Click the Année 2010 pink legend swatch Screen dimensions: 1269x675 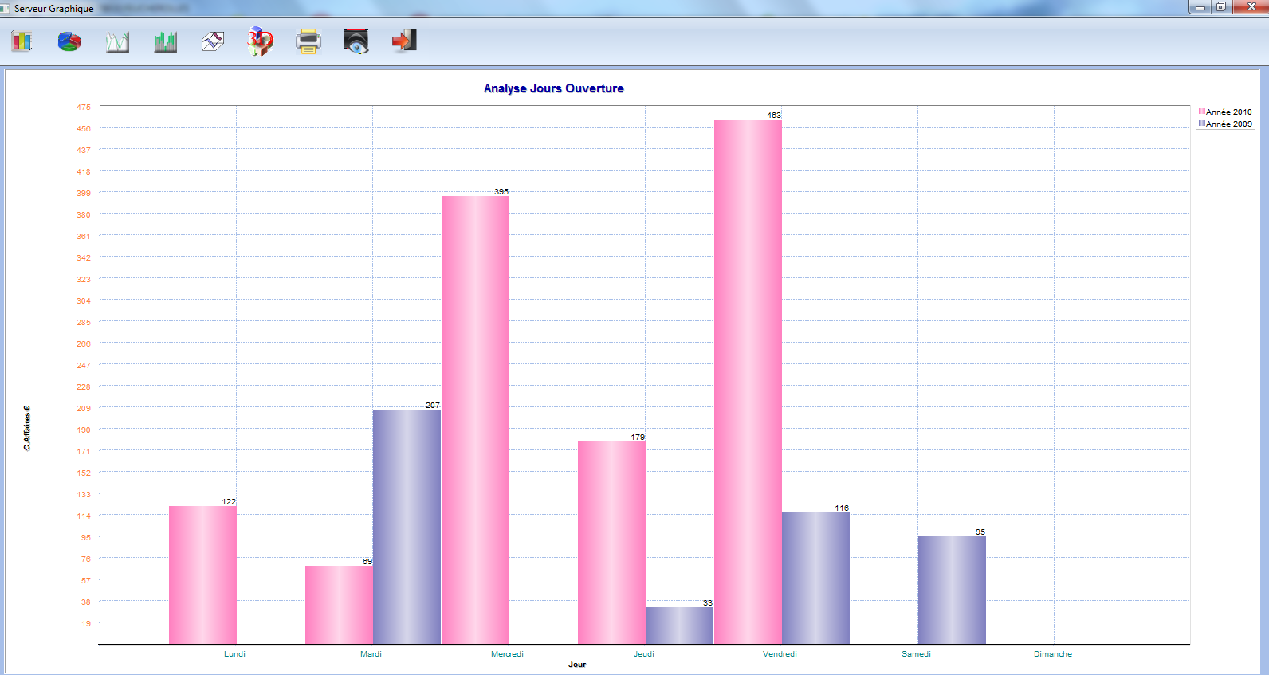(1201, 112)
